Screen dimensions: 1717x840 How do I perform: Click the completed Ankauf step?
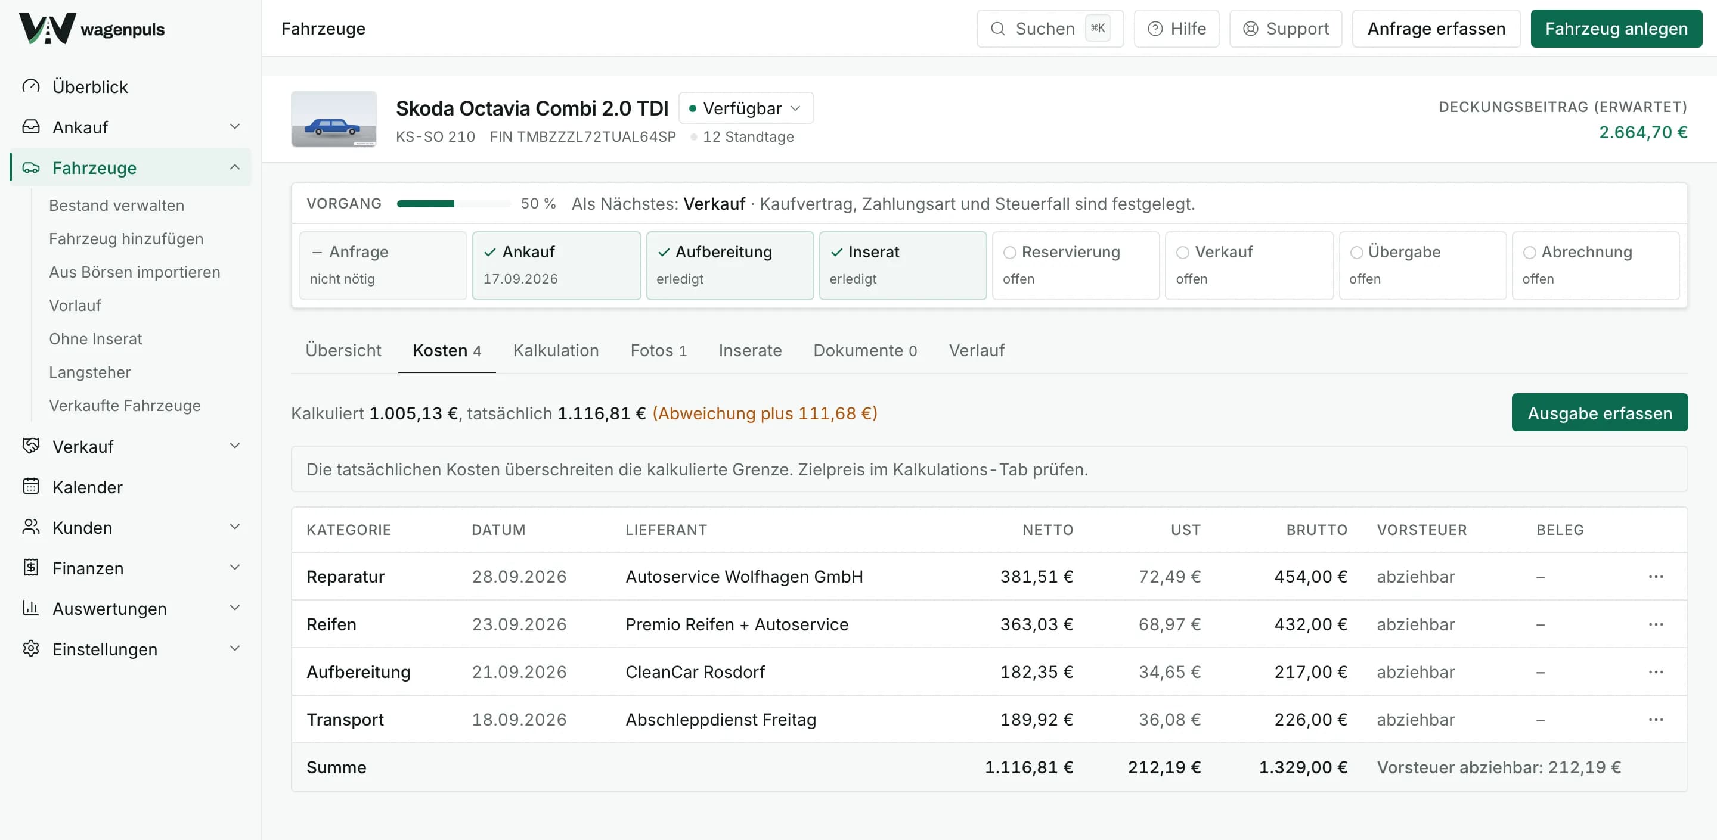tap(557, 266)
